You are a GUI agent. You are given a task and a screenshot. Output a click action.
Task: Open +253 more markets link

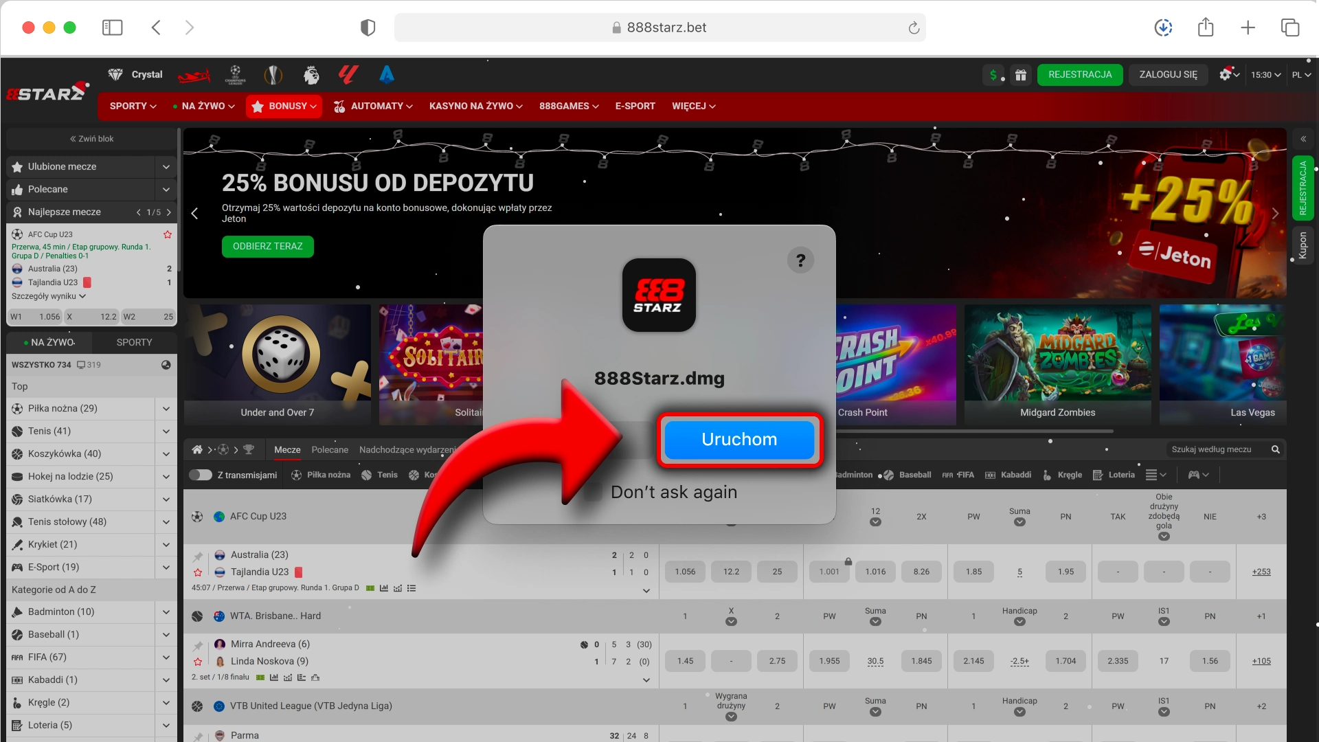[1261, 572]
